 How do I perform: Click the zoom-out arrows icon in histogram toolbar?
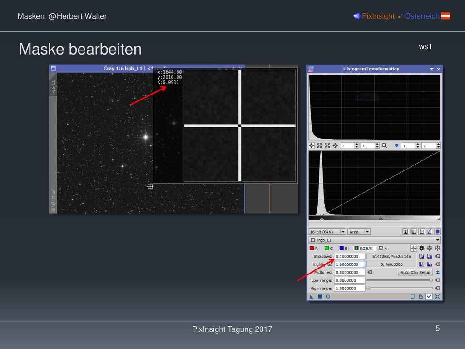pos(327,145)
